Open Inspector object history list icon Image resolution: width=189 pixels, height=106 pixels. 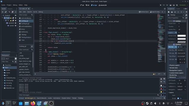pyautogui.click(x=186, y=12)
